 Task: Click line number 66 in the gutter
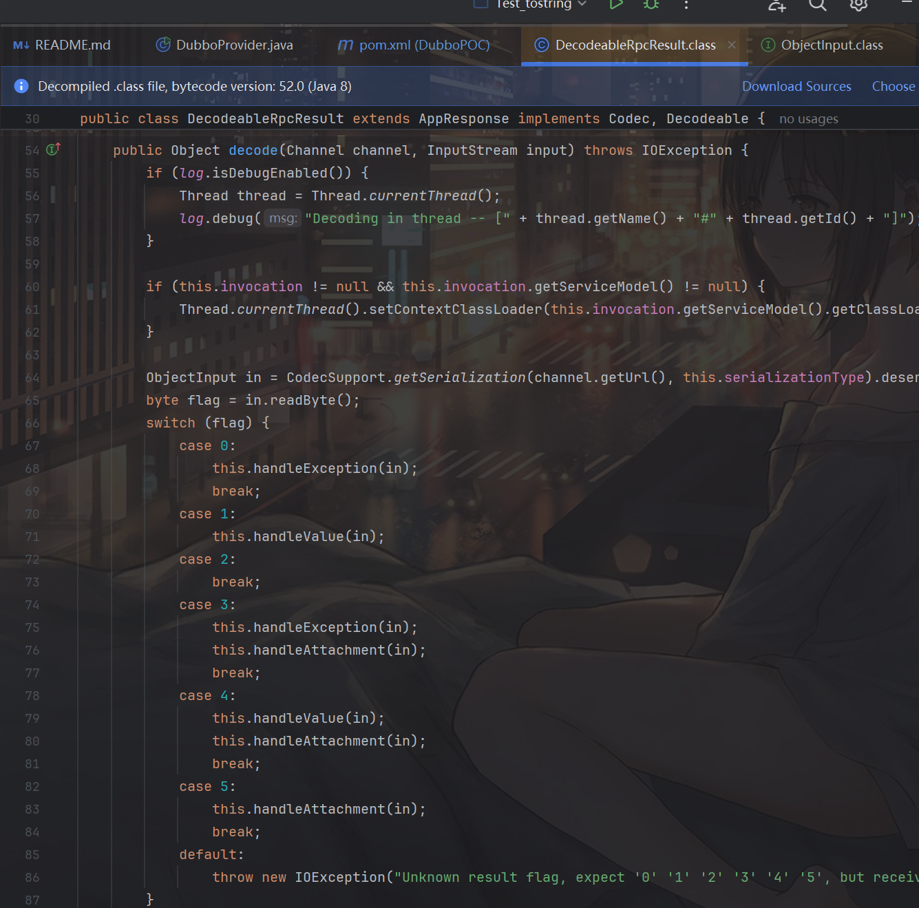pos(32,423)
